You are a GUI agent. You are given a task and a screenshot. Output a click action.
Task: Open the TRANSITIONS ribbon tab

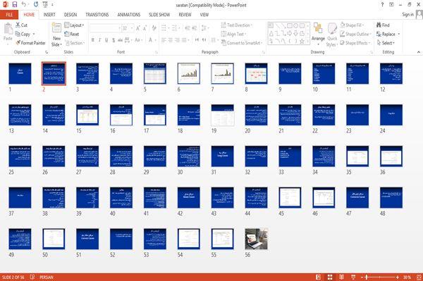click(97, 15)
